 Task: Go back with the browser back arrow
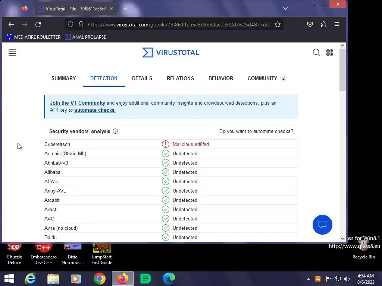pos(11,24)
